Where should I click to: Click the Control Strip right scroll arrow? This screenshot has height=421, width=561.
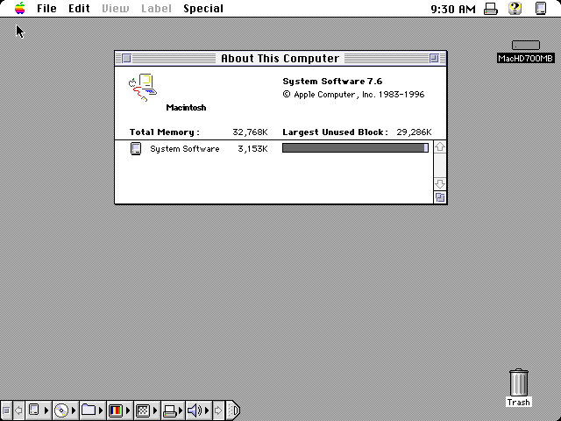point(218,410)
